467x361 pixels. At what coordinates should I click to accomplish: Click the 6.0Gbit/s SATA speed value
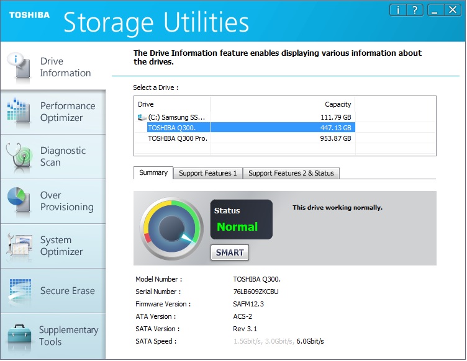[x=310, y=341]
